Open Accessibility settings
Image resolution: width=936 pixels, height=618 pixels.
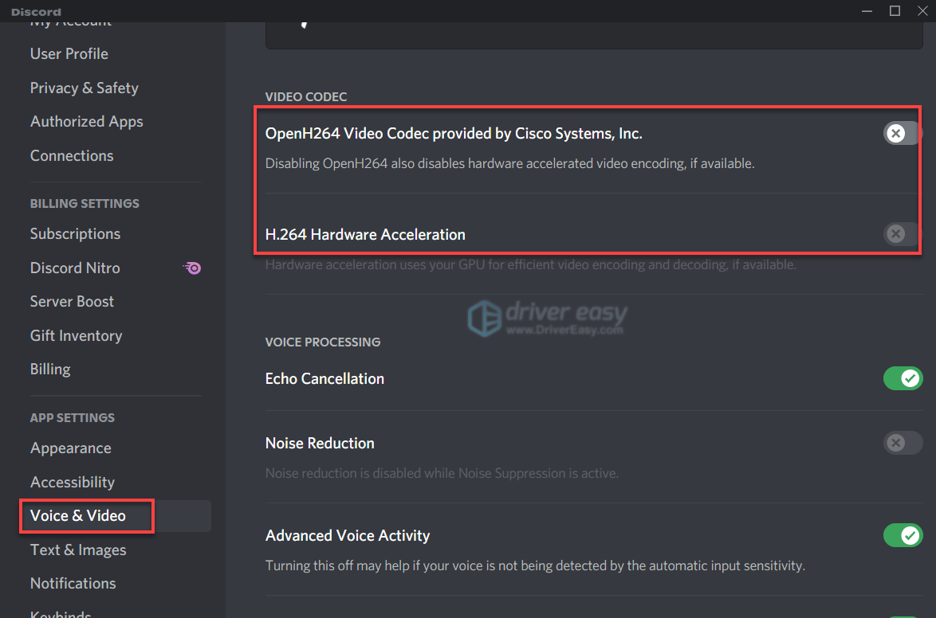tap(73, 482)
